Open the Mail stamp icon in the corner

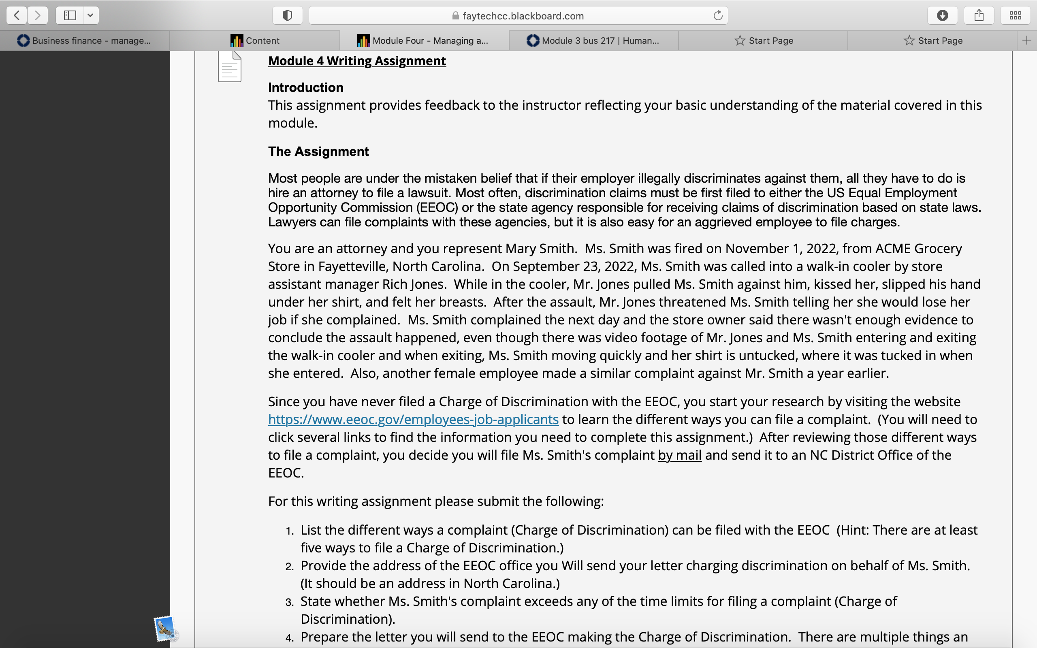point(165,629)
